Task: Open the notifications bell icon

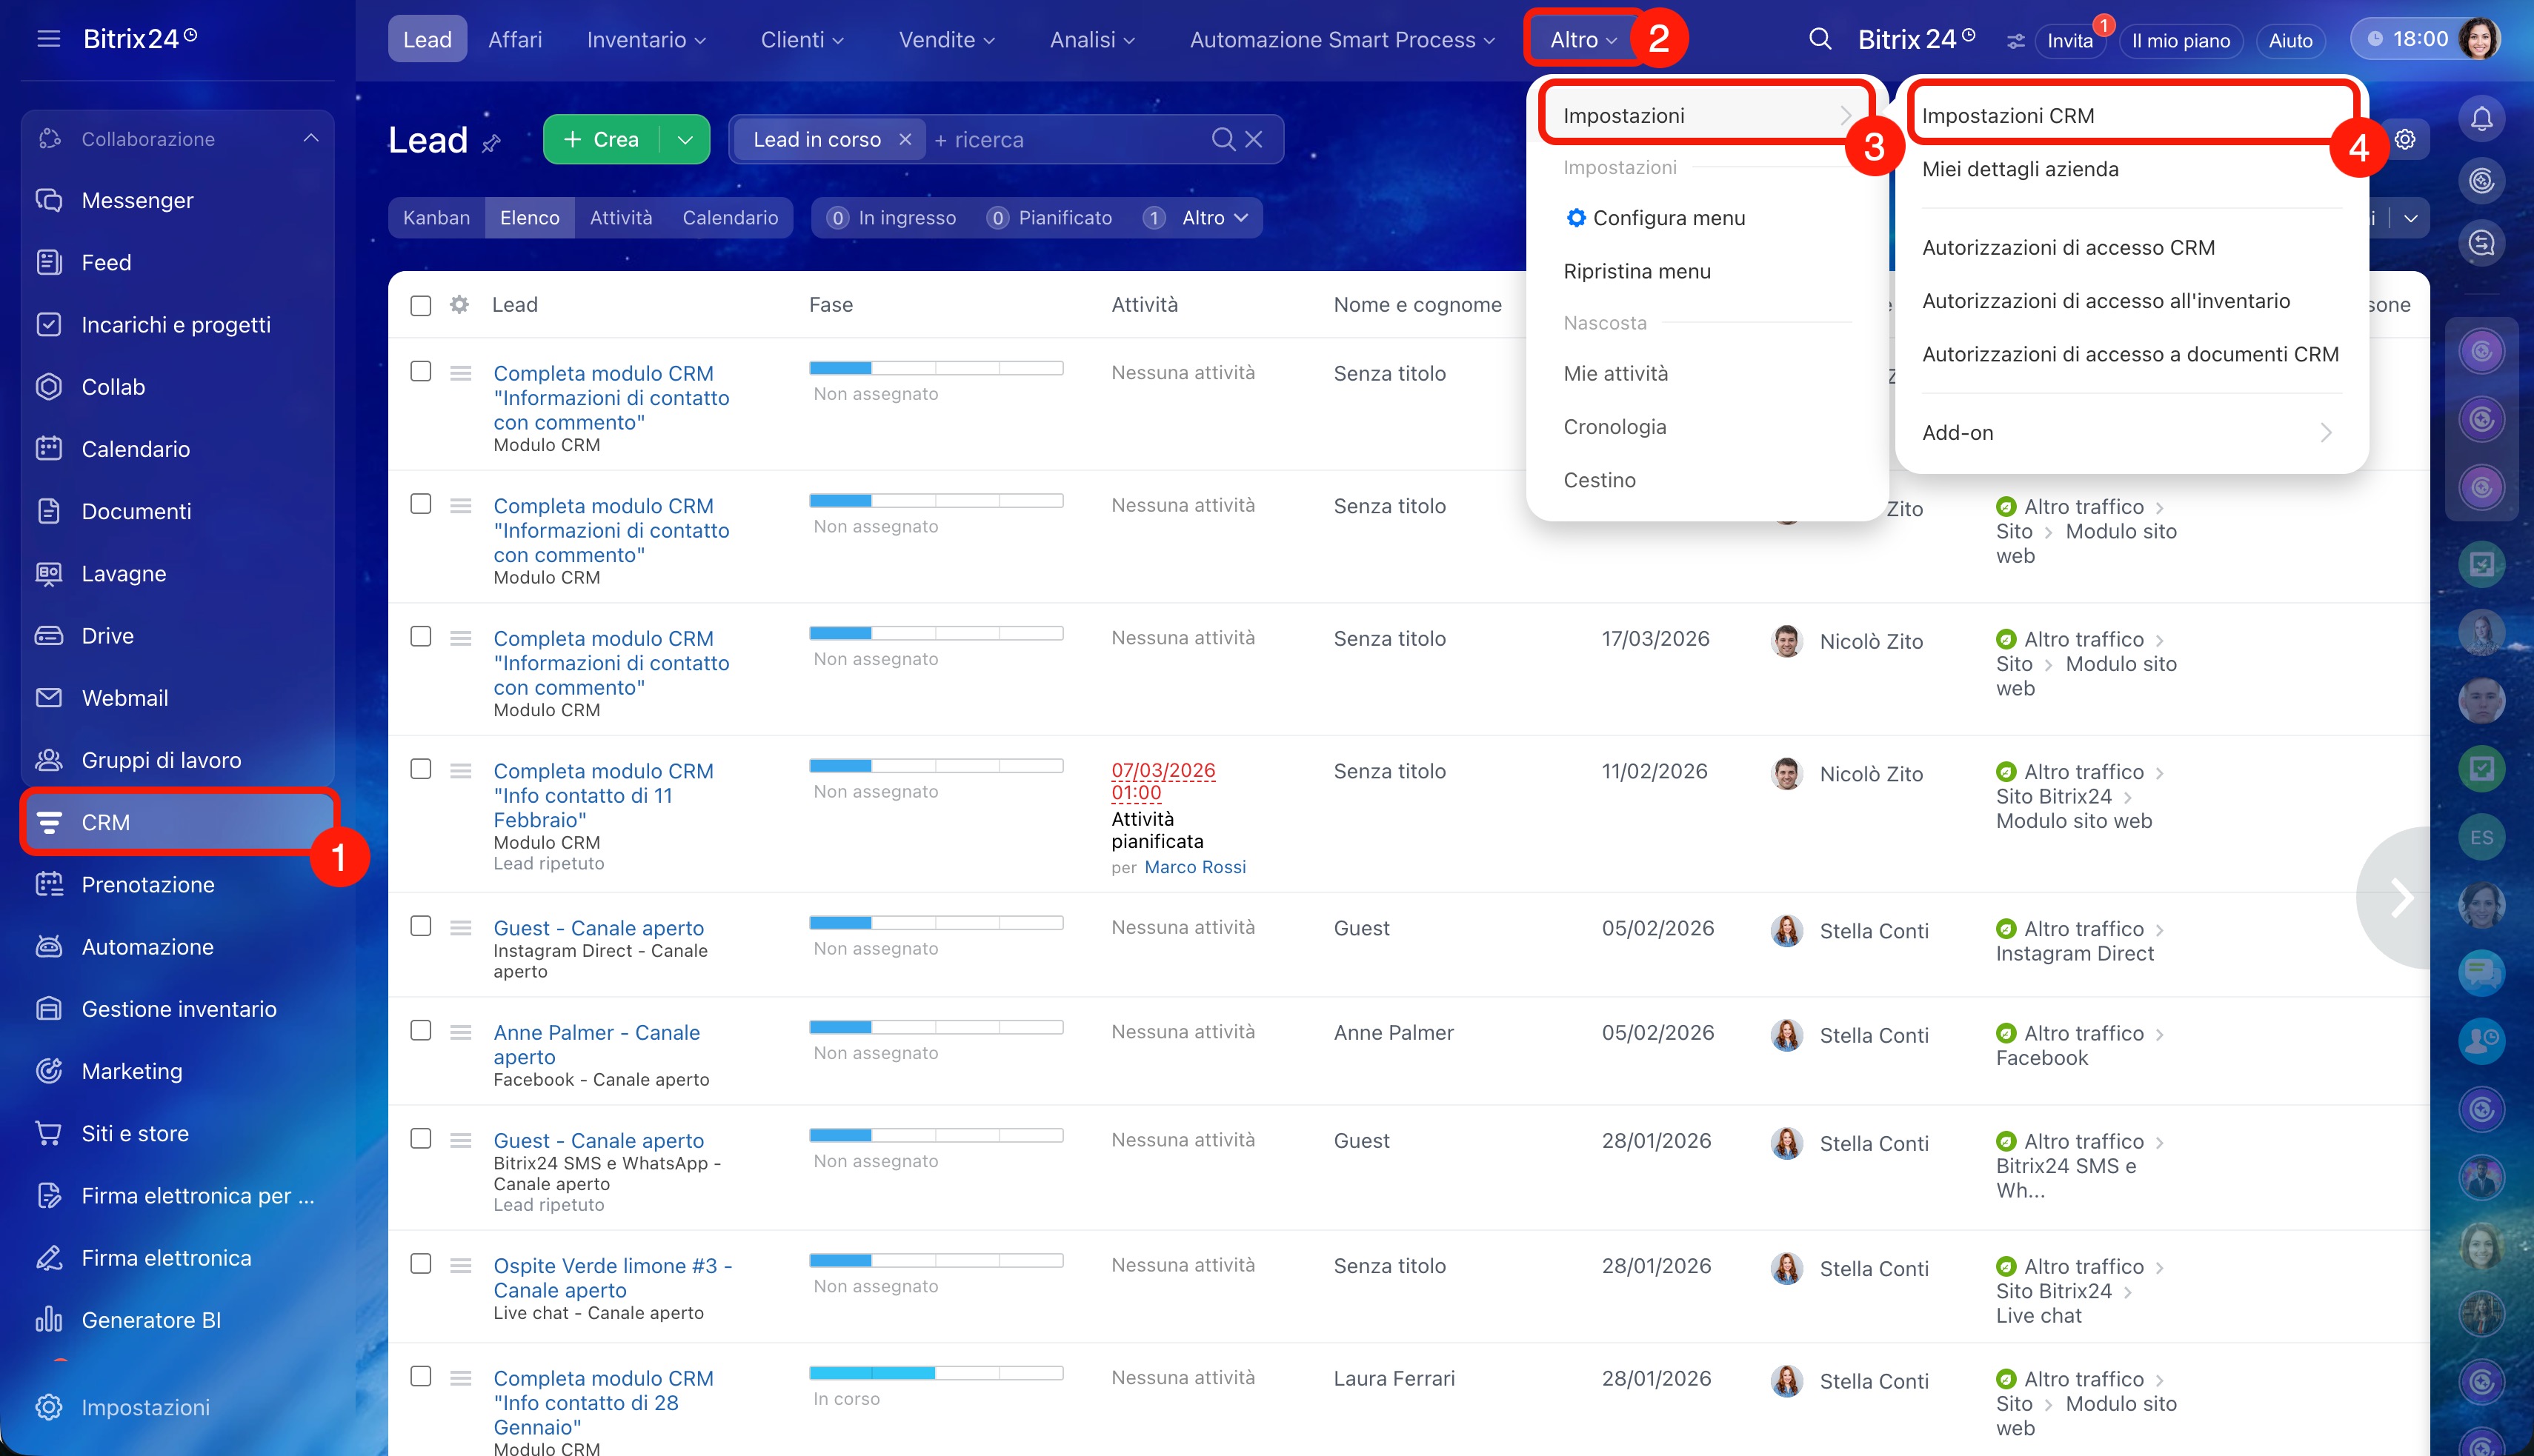Action: tap(2481, 119)
